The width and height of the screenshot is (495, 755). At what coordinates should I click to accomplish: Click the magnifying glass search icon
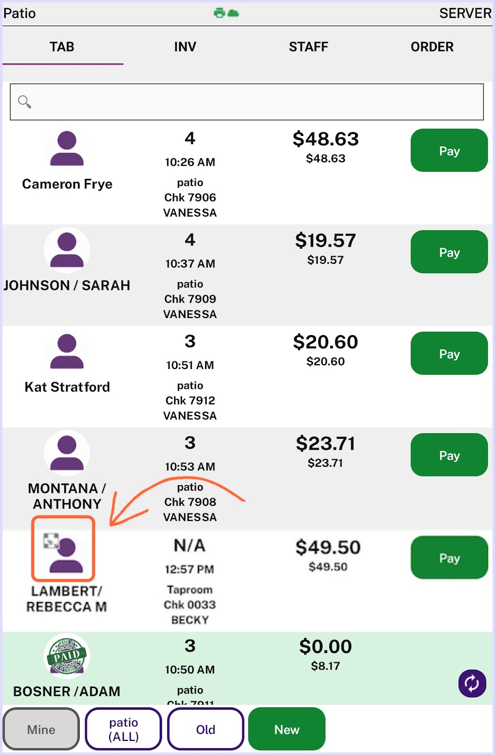coord(25,102)
